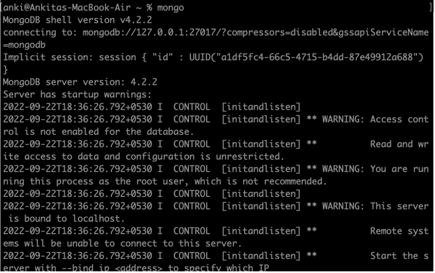This screenshot has height=273, width=435.
Task: Click the MongoDB shell version v4.2.2 line
Action: (77, 20)
